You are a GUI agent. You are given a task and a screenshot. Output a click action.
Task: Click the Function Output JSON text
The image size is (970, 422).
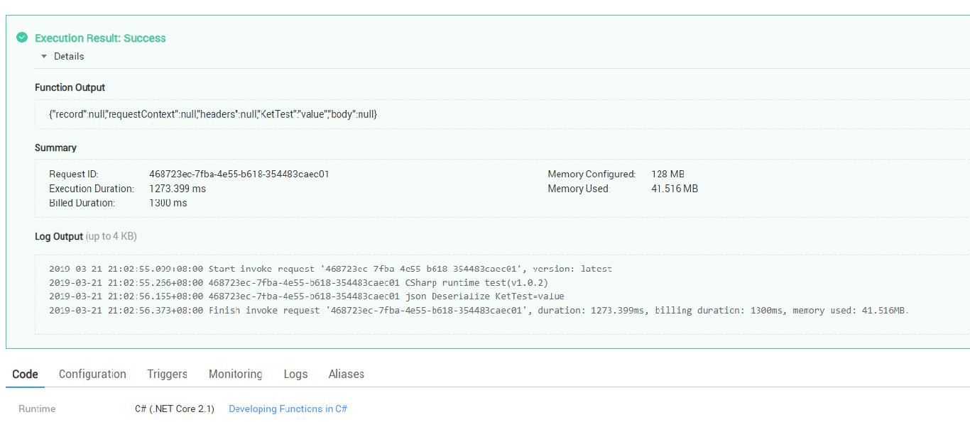pyautogui.click(x=213, y=113)
